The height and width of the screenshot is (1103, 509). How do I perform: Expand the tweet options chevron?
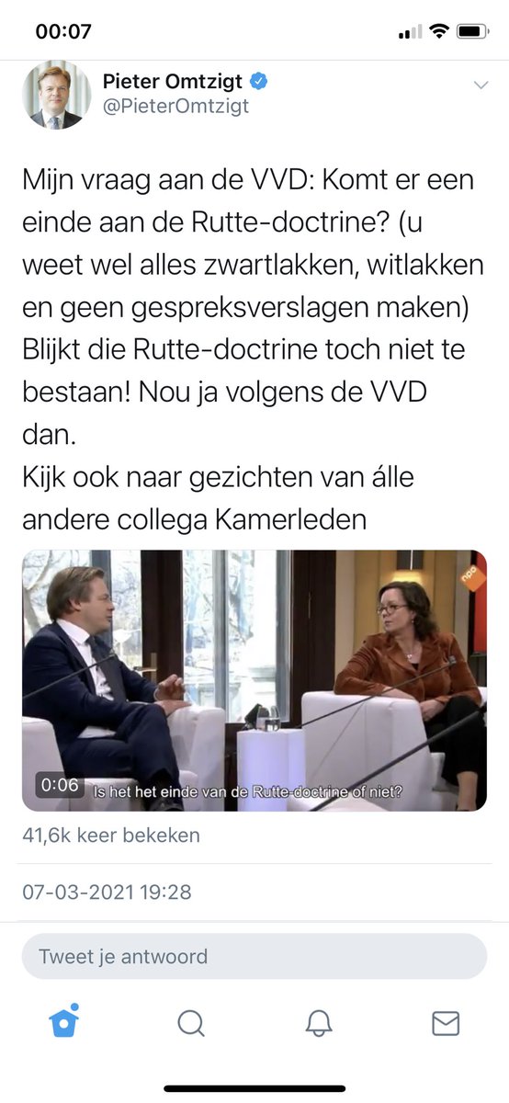(480, 85)
